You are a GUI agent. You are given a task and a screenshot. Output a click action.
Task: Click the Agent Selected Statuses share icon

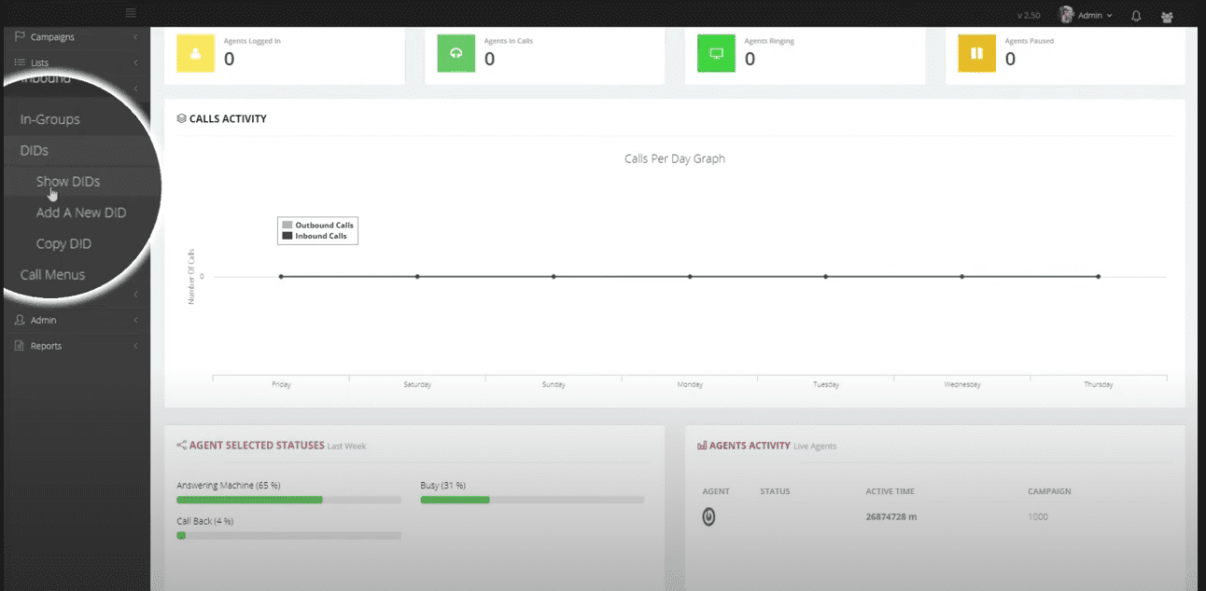pyautogui.click(x=181, y=446)
